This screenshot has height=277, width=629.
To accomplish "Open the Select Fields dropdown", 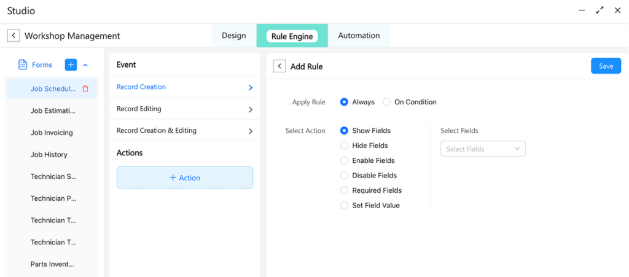I will (483, 149).
